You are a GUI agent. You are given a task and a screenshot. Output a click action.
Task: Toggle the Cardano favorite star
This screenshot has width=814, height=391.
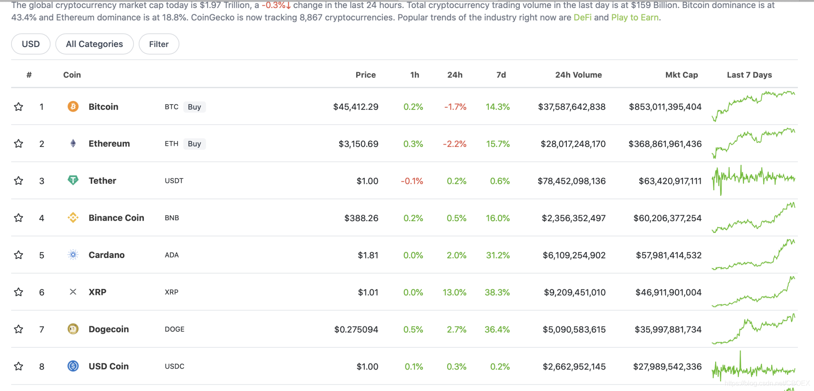19,255
